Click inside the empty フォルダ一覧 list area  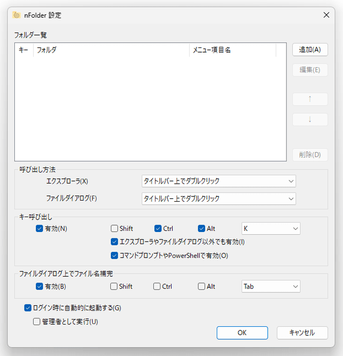[150, 109]
